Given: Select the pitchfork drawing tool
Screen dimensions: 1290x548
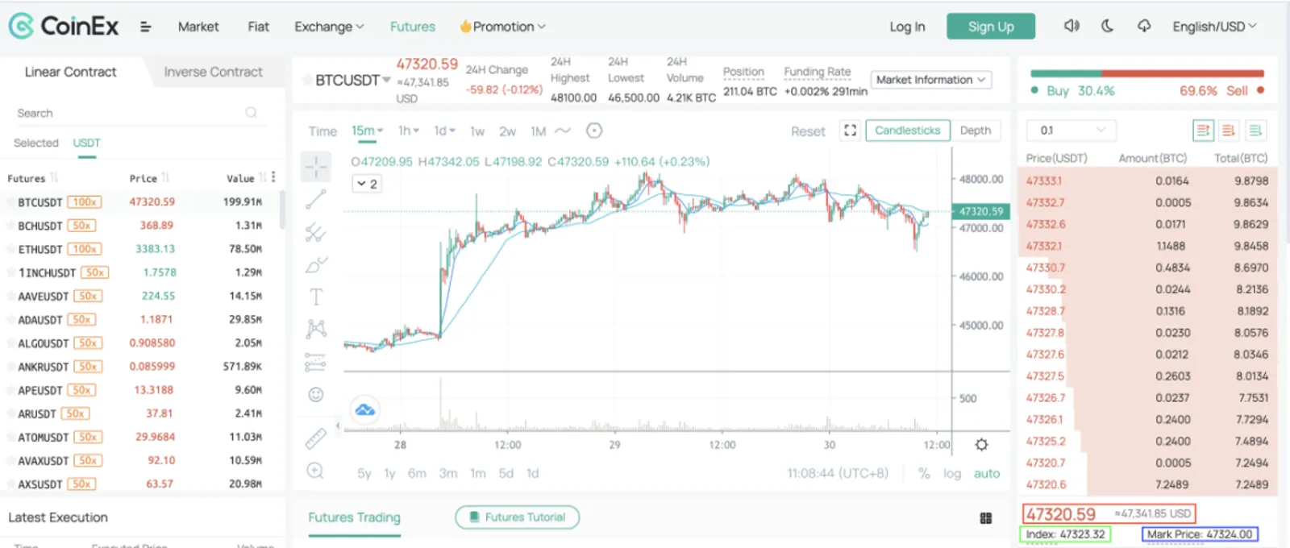Looking at the screenshot, I should point(315,233).
